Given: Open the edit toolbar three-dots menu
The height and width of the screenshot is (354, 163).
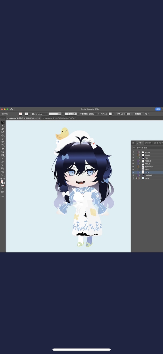Looking at the screenshot, I should tap(3, 196).
